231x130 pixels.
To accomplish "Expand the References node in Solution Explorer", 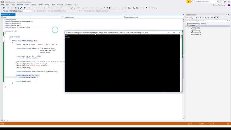I will 189,30.
